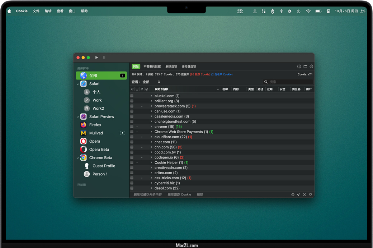Switch to the 不需要的数据 tab

[152, 66]
